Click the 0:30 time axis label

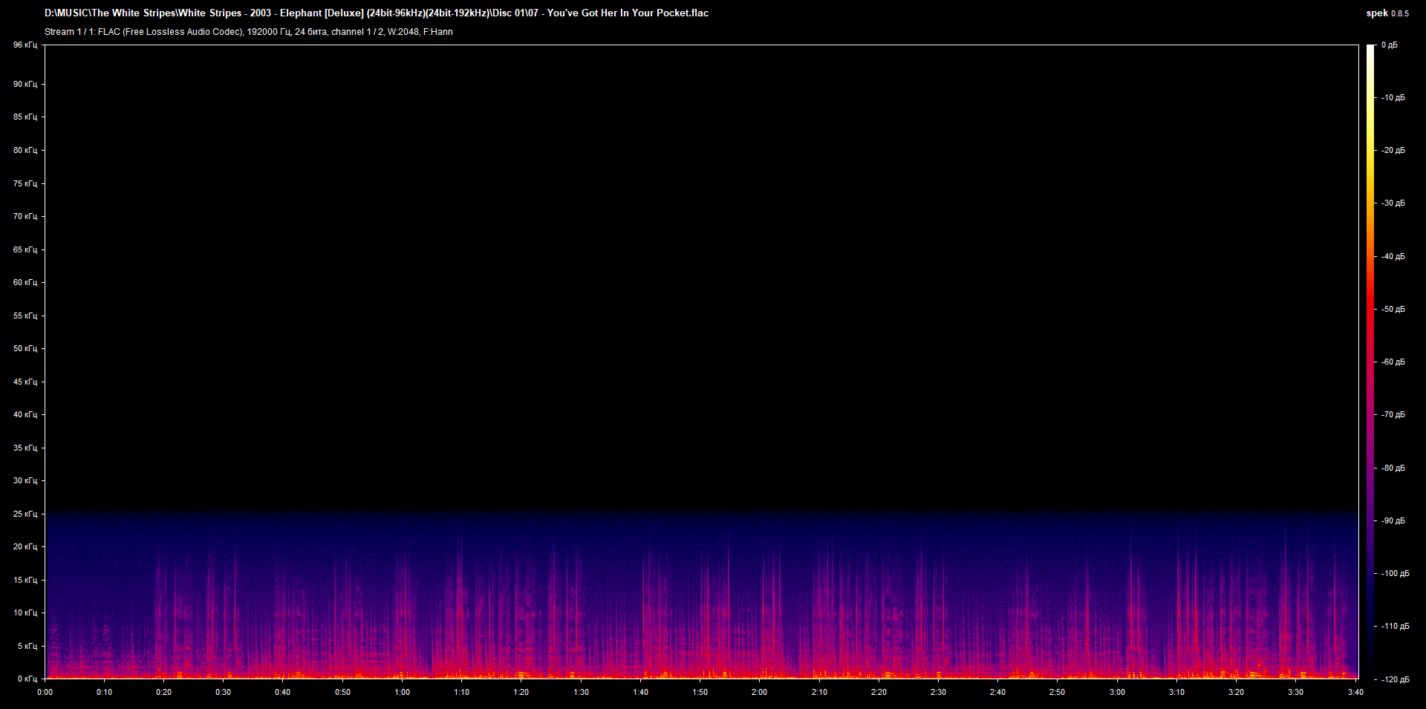coord(224,692)
